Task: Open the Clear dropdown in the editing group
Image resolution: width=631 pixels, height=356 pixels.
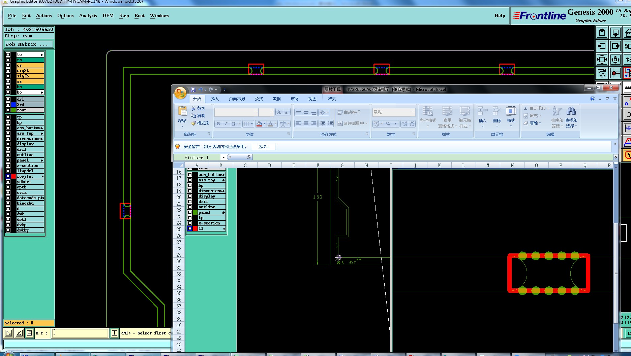Action: pos(540,123)
